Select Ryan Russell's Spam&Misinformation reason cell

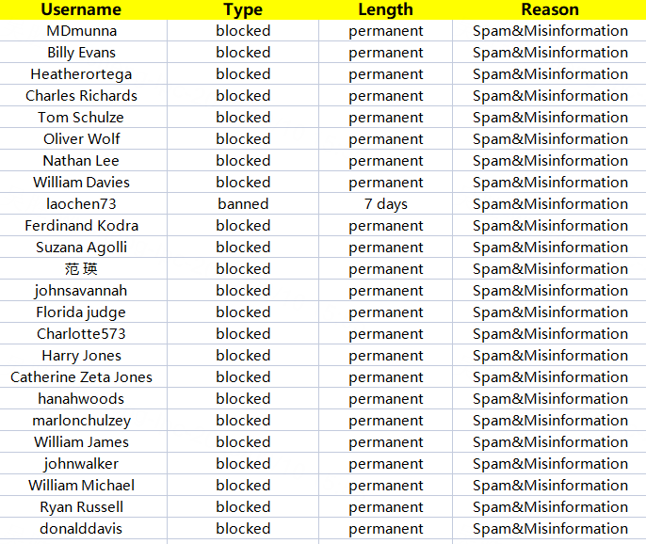click(x=550, y=507)
